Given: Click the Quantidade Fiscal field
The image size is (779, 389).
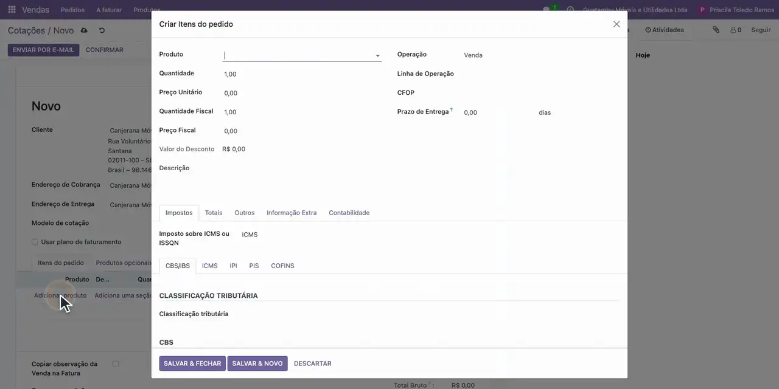Looking at the screenshot, I should pyautogui.click(x=302, y=112).
